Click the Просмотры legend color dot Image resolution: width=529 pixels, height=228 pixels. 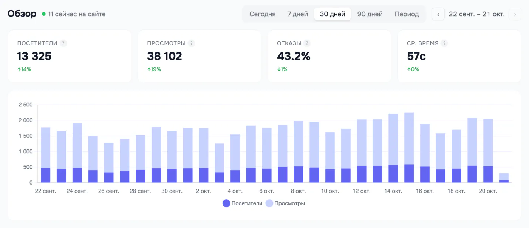[x=269, y=203]
